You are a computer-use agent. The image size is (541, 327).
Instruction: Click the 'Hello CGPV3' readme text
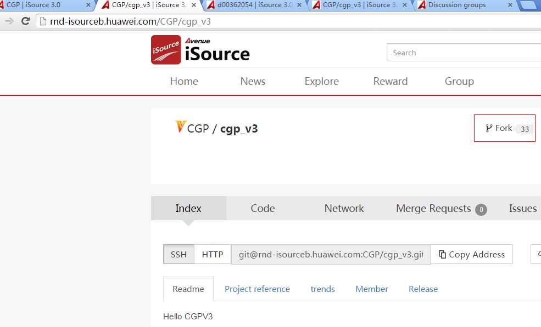[188, 317]
